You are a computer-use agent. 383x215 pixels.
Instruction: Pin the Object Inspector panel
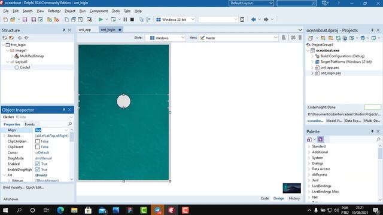pyautogui.click(x=64, y=110)
